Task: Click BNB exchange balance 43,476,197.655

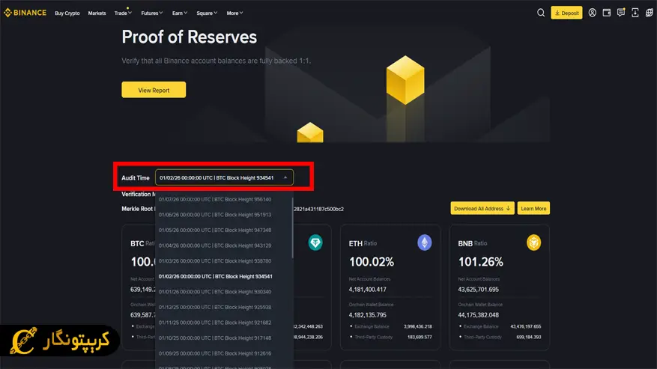Action: pyautogui.click(x=525, y=326)
